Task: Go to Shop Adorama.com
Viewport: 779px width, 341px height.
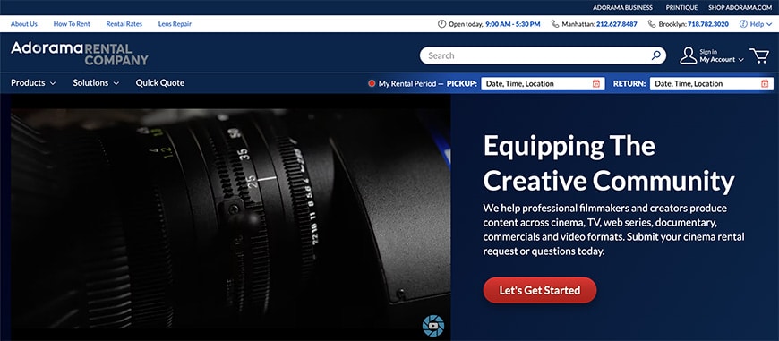Action: point(740,7)
